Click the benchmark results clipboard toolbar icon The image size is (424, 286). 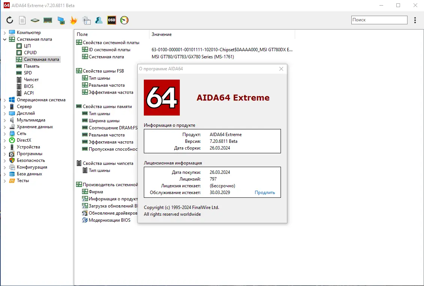pyautogui.click(x=86, y=20)
